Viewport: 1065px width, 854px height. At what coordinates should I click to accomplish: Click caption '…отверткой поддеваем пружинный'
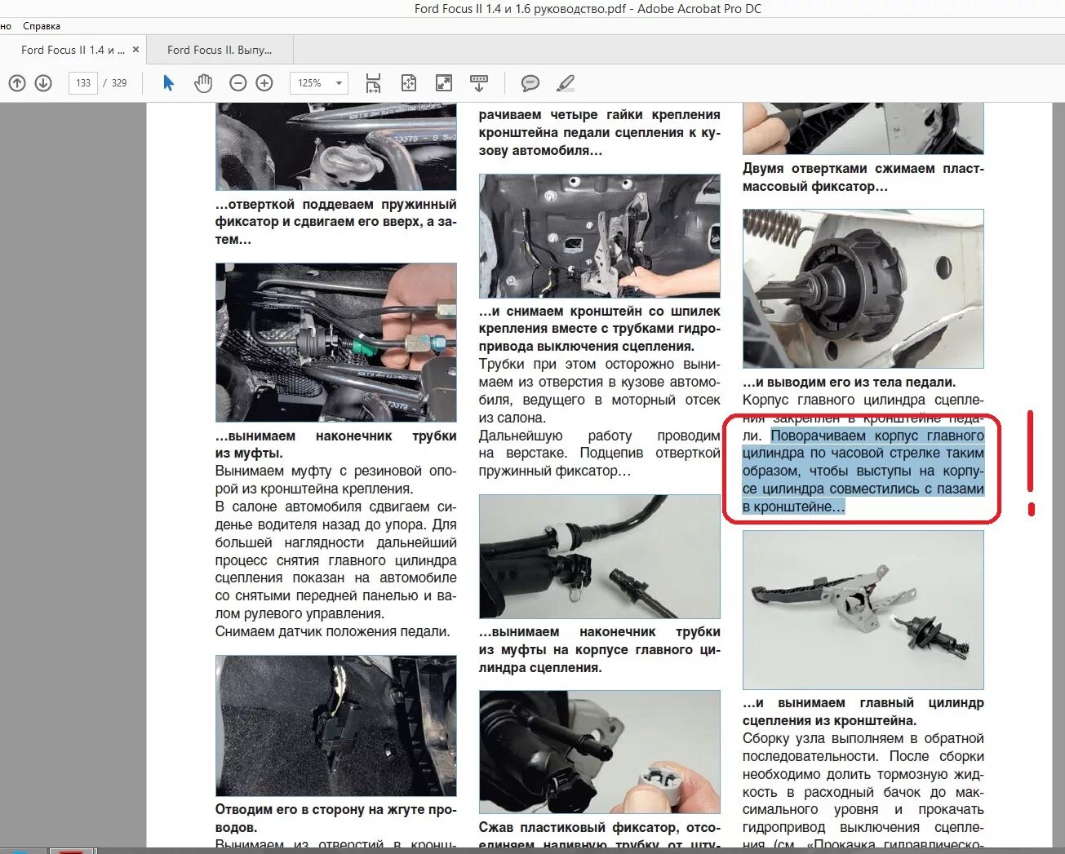[336, 205]
